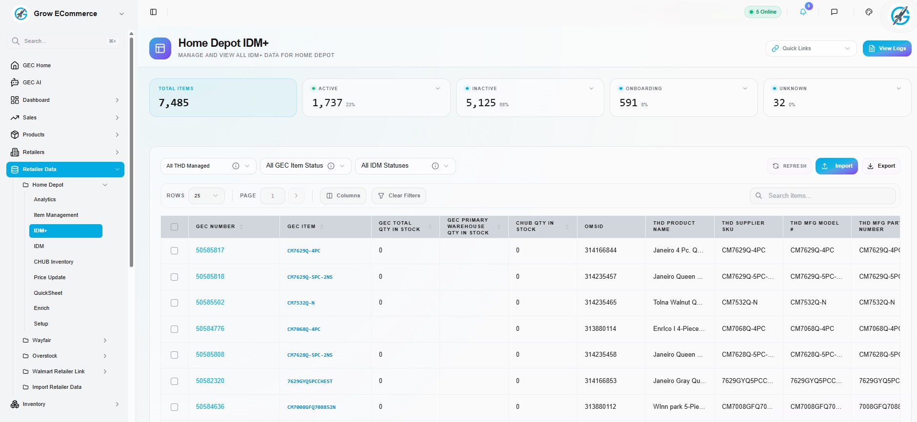Check the row for 50585817

click(x=174, y=250)
